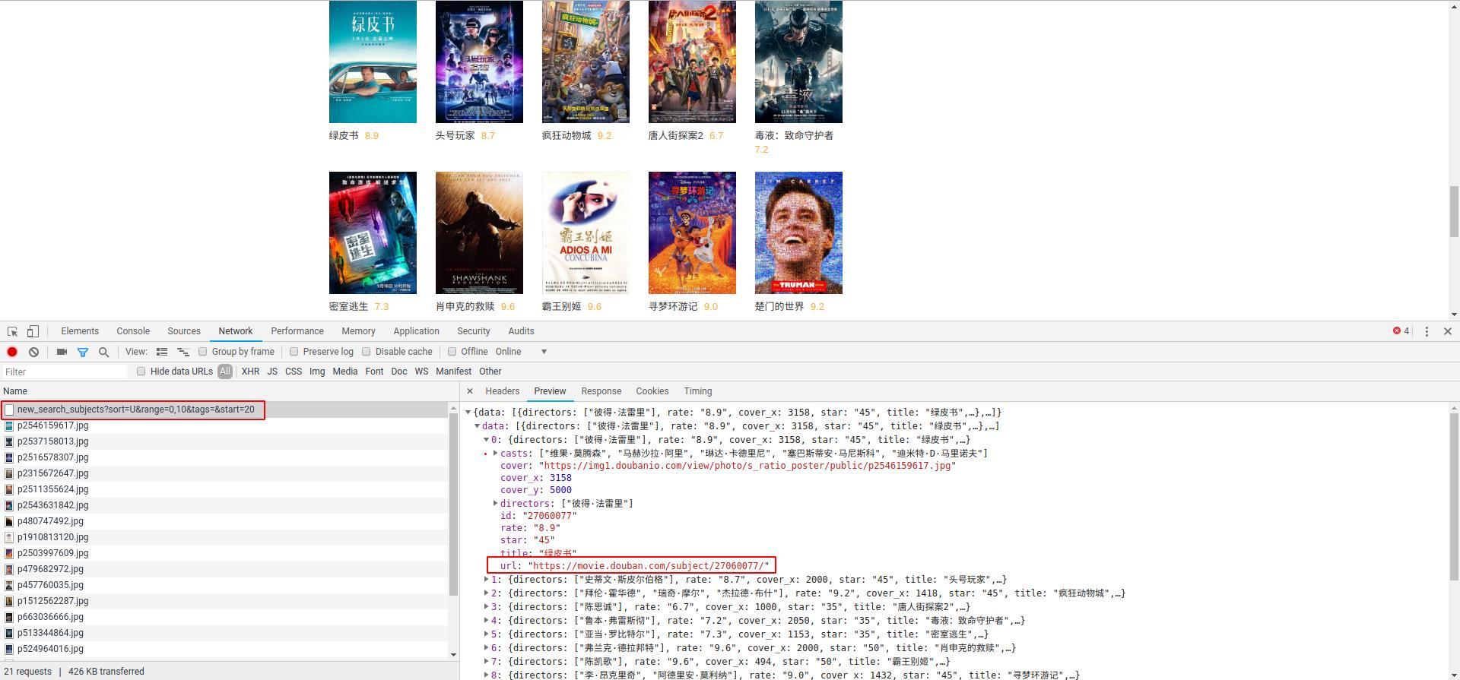Expand item 1 头号玩家
Viewport: 1460px width, 680px height.
(x=487, y=580)
